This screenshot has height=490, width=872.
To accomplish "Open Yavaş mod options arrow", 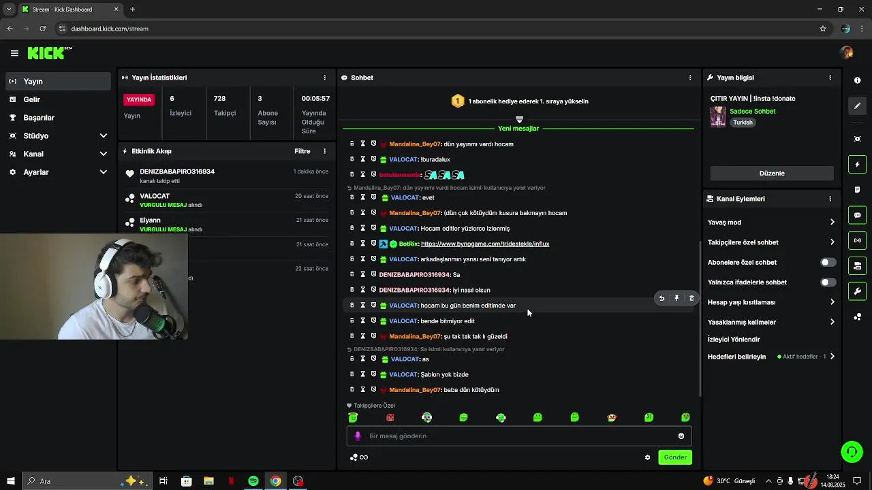I will pyautogui.click(x=832, y=222).
